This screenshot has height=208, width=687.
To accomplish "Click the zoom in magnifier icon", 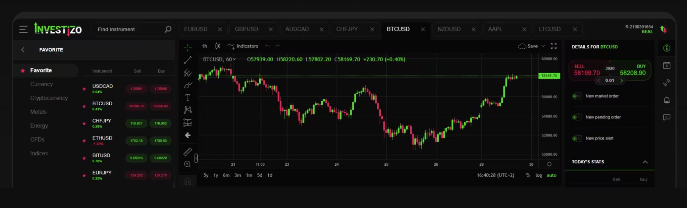I will pos(188,164).
